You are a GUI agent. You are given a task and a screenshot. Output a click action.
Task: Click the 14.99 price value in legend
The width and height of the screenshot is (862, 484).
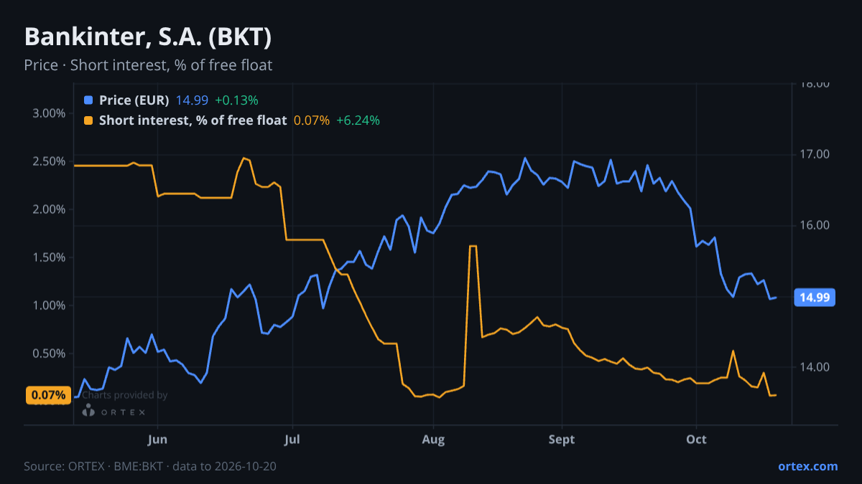point(192,100)
